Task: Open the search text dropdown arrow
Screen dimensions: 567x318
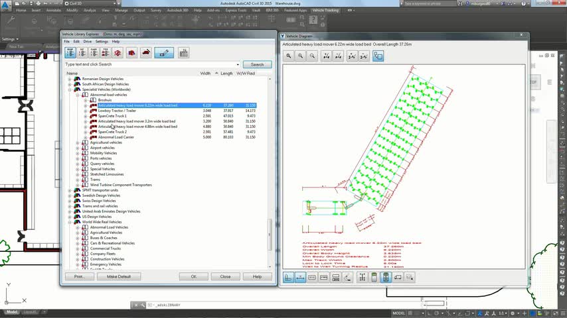Action: (x=238, y=65)
